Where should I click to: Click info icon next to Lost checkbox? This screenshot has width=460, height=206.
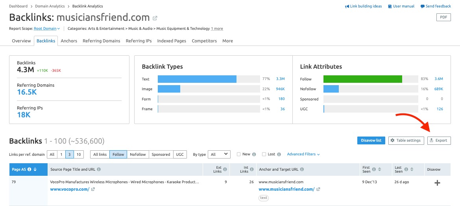(x=279, y=154)
